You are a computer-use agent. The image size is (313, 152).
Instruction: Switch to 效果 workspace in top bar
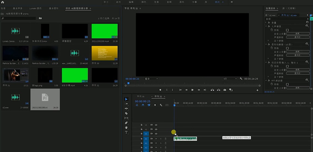click(x=156, y=2)
